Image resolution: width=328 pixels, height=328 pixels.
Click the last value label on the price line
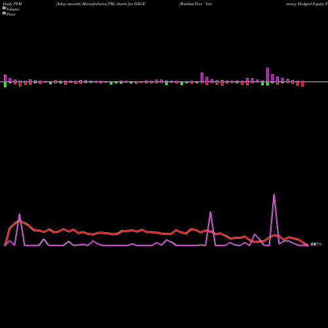pyautogui.click(x=316, y=245)
